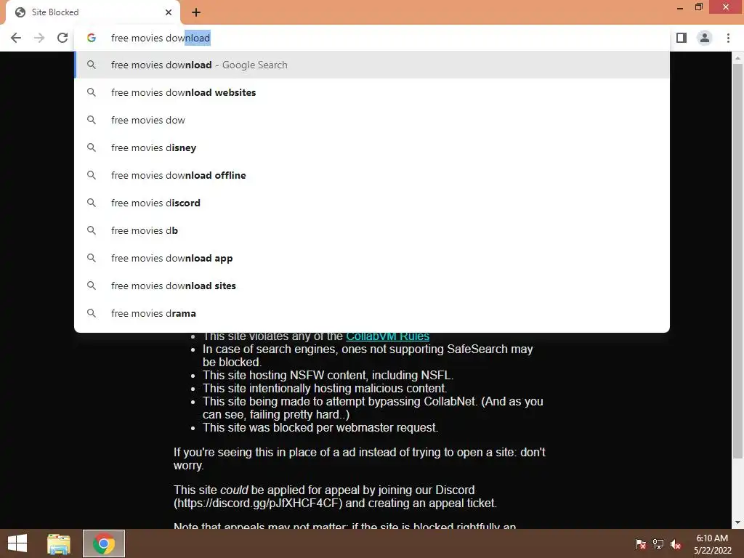Viewport: 744px width, 558px height.
Task: Click the Google G icon in address bar
Action: coord(92,38)
